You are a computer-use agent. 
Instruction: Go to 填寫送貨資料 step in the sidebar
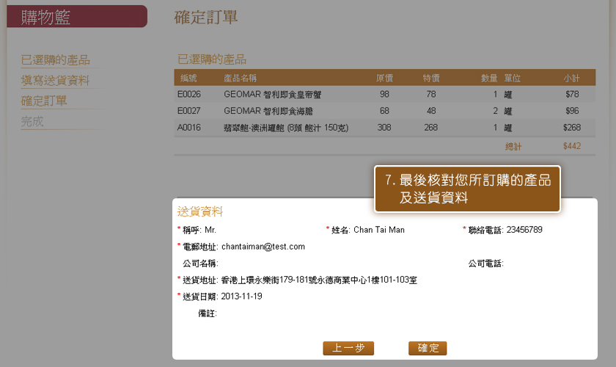[x=56, y=81]
